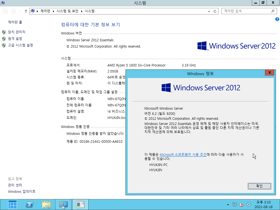The width and height of the screenshot is (280, 210).
Task: Launch PowerShell from taskbar
Action: [30, 205]
